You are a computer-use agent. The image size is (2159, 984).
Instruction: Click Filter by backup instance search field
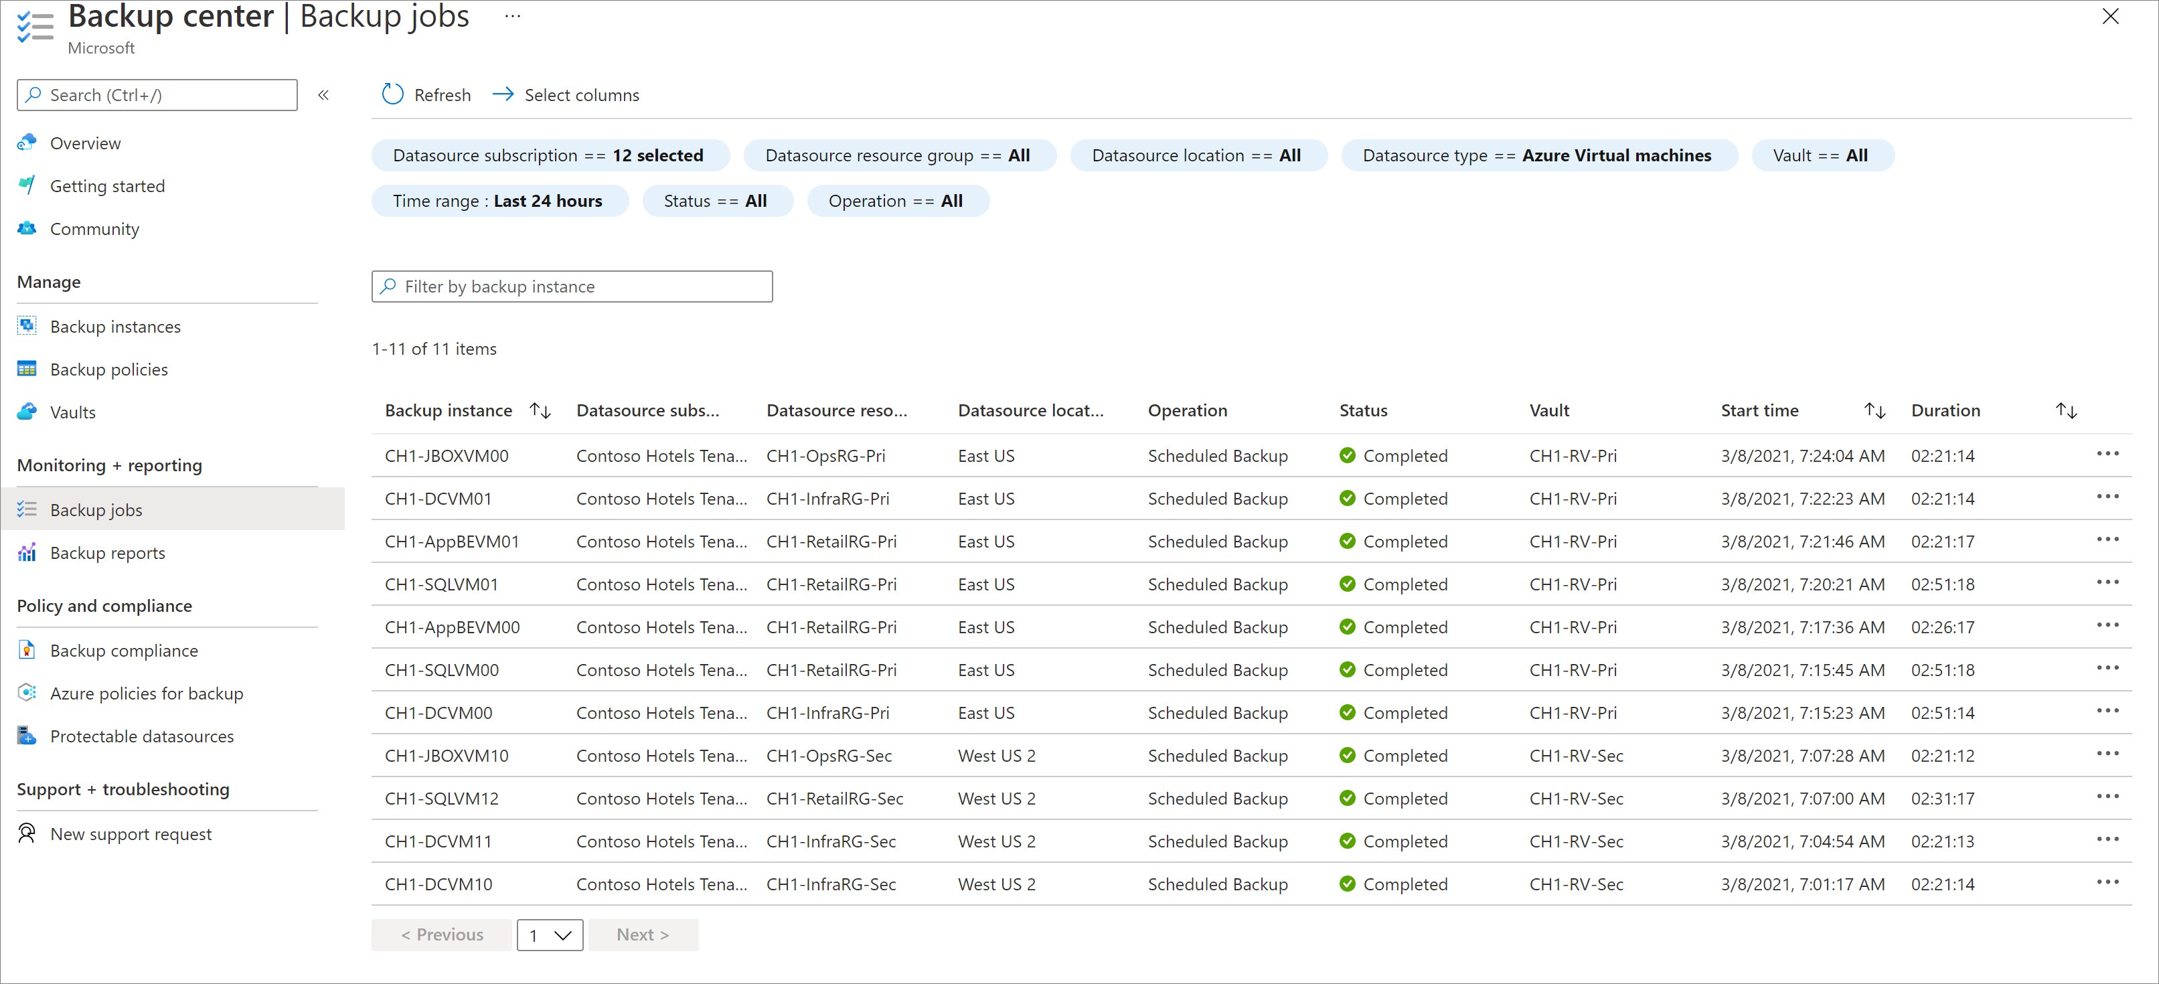pos(572,286)
